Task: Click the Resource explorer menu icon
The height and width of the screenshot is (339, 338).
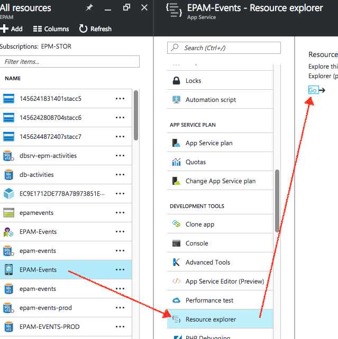Action: (176, 319)
